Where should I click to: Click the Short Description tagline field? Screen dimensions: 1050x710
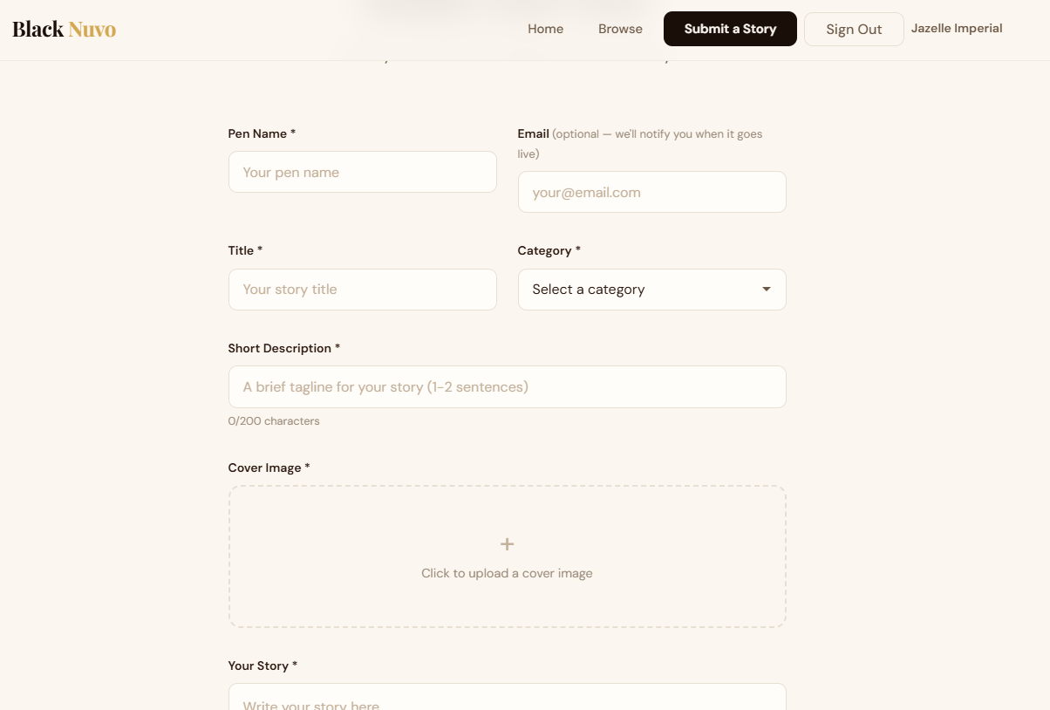[x=507, y=386]
